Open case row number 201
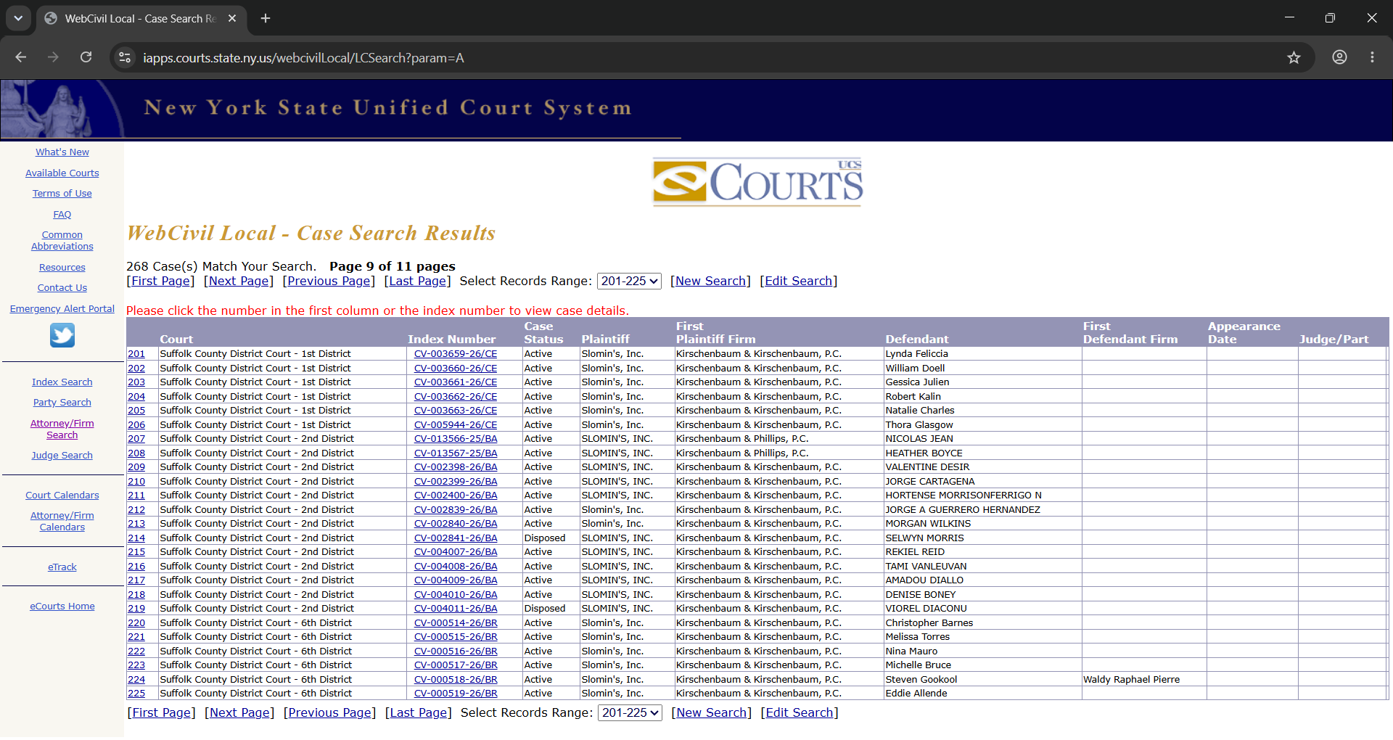 point(136,354)
